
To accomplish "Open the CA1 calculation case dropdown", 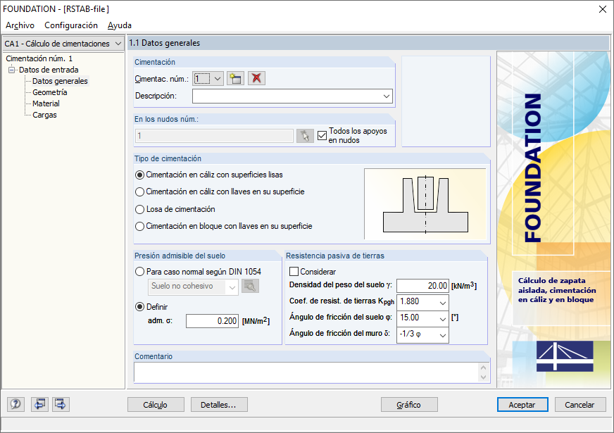I will (x=117, y=43).
